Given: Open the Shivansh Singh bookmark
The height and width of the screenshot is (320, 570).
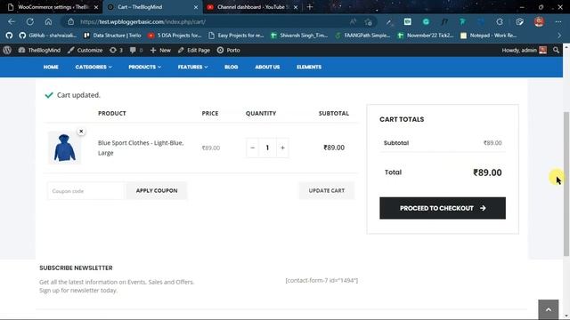Looking at the screenshot, I should [x=299, y=36].
